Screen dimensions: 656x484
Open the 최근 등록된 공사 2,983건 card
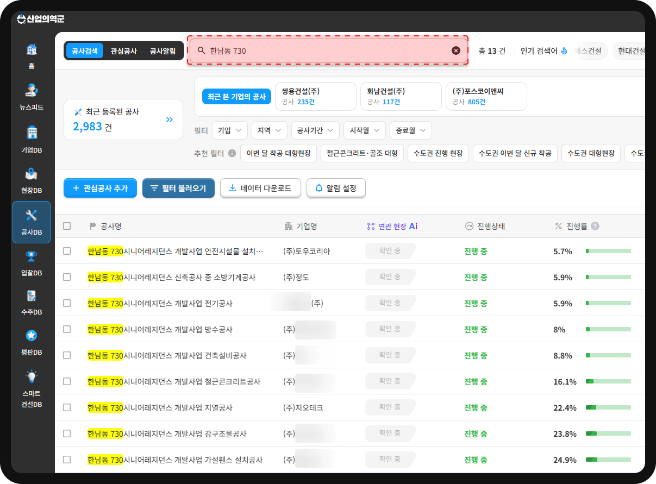click(x=123, y=120)
